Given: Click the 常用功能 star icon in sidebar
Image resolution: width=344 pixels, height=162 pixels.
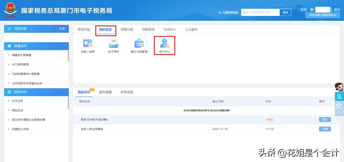Looking at the screenshot, I should pyautogui.click(x=10, y=29).
